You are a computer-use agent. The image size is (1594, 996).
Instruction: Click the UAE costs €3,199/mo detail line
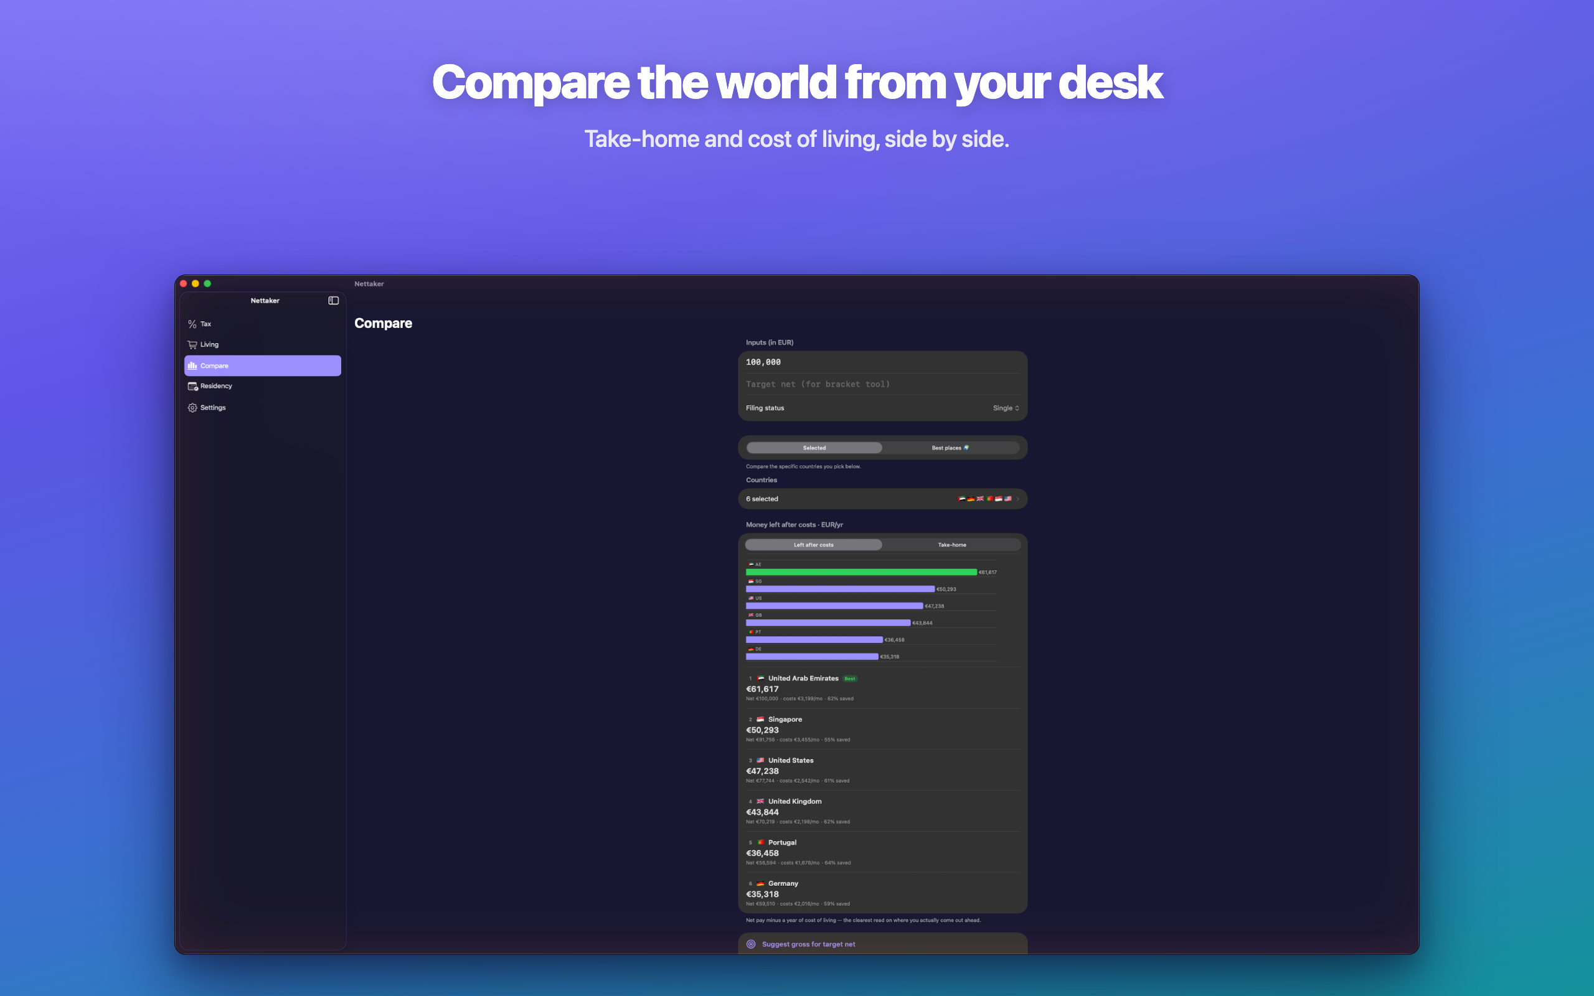click(799, 698)
